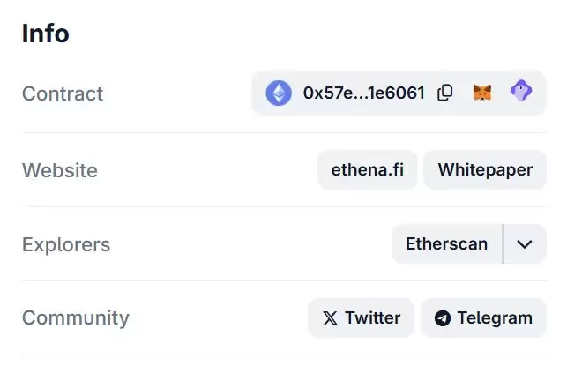Click the purple wallet icon beside MetaMask
The image size is (567, 366).
click(x=521, y=92)
